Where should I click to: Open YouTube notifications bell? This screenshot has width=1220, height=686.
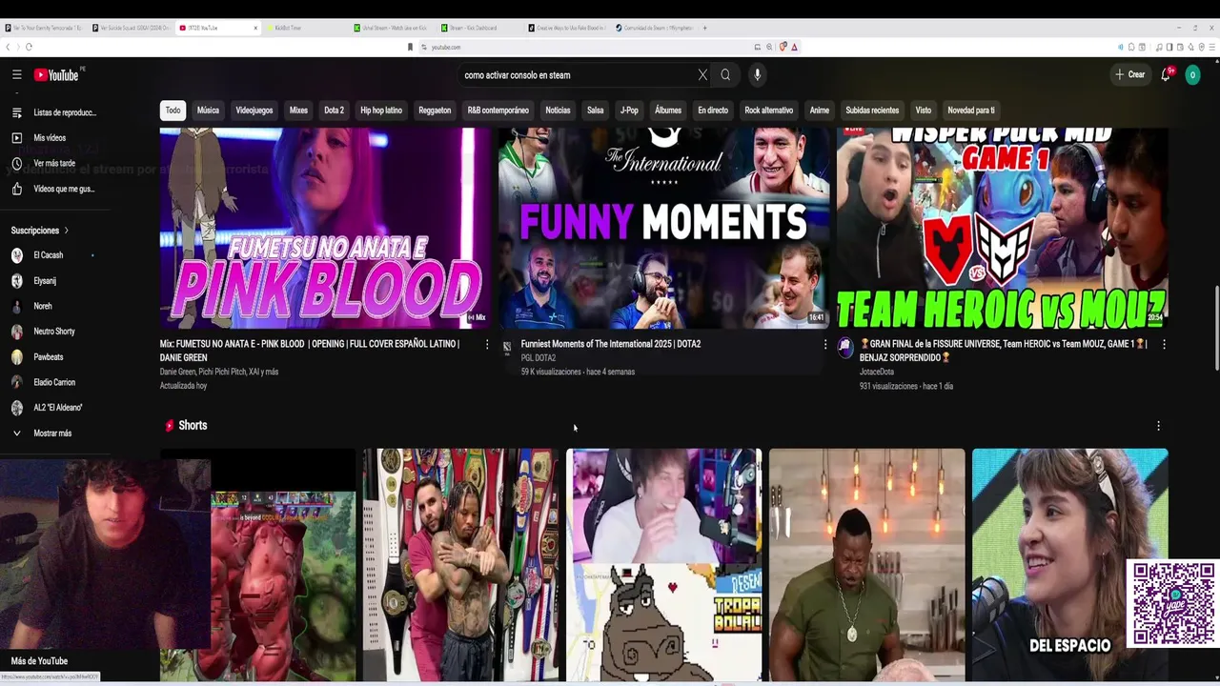pyautogui.click(x=1166, y=74)
